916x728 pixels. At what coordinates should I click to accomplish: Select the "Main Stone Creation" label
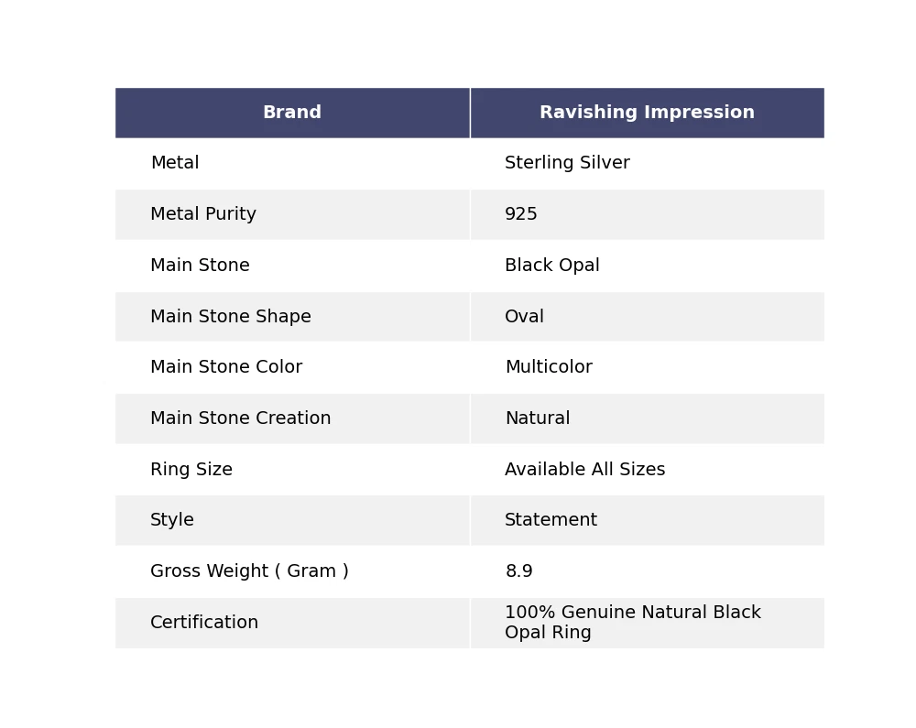point(241,418)
